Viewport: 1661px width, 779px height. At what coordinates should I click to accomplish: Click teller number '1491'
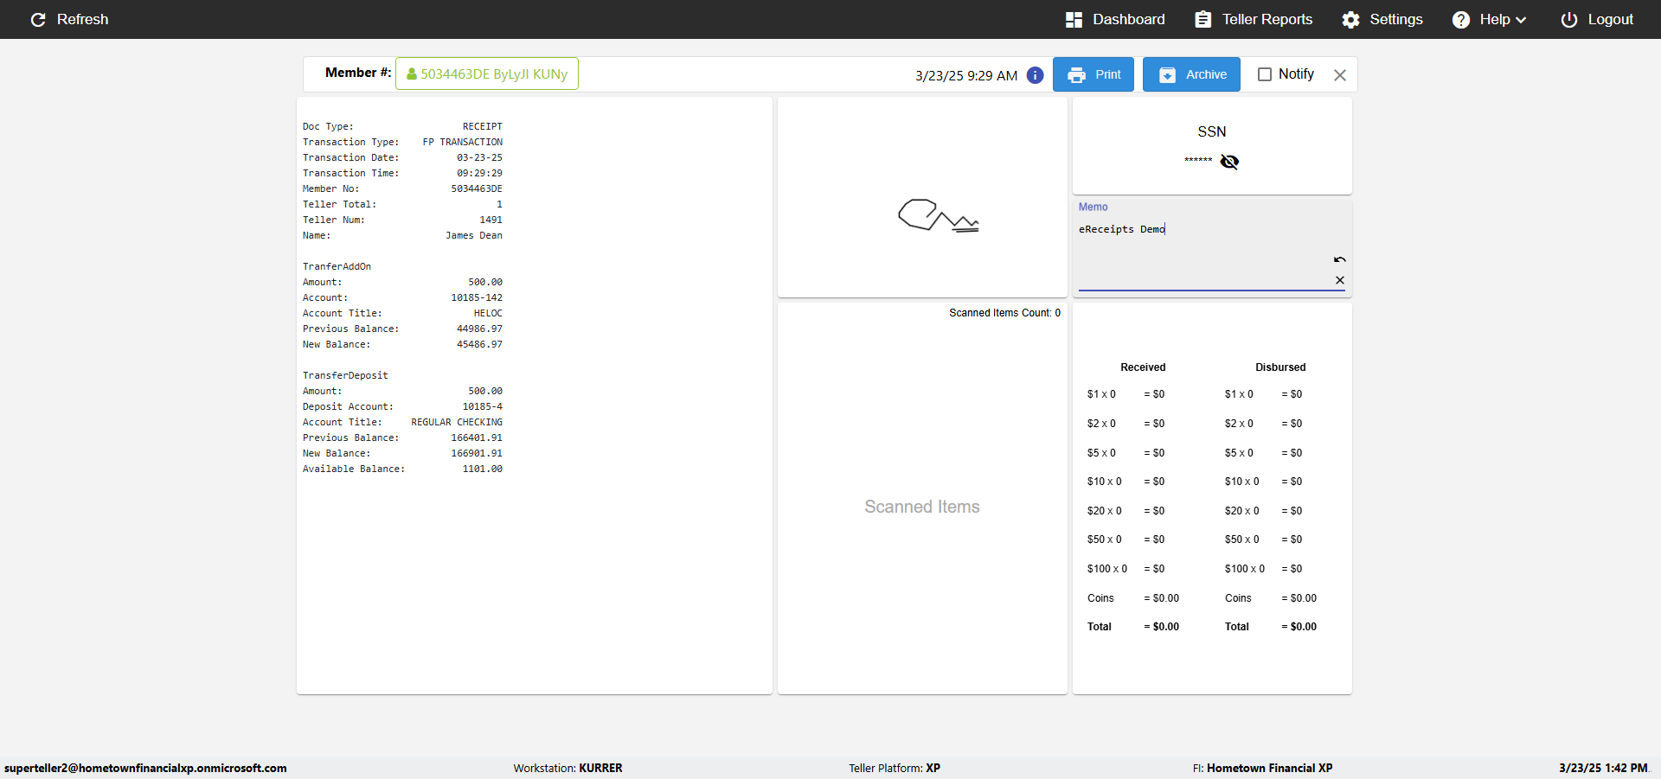[x=491, y=220]
